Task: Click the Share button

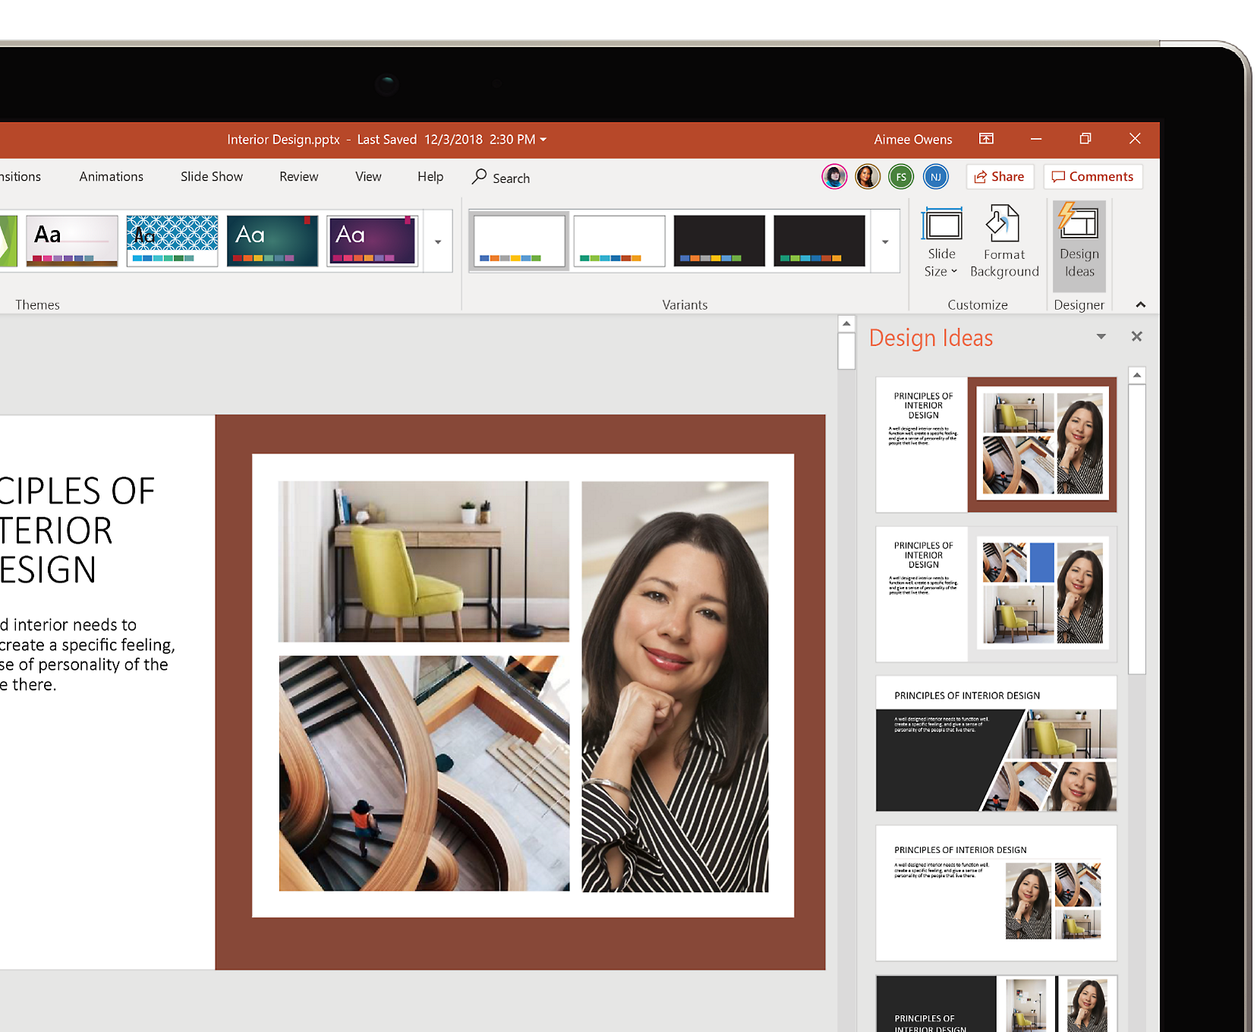Action: click(x=999, y=177)
